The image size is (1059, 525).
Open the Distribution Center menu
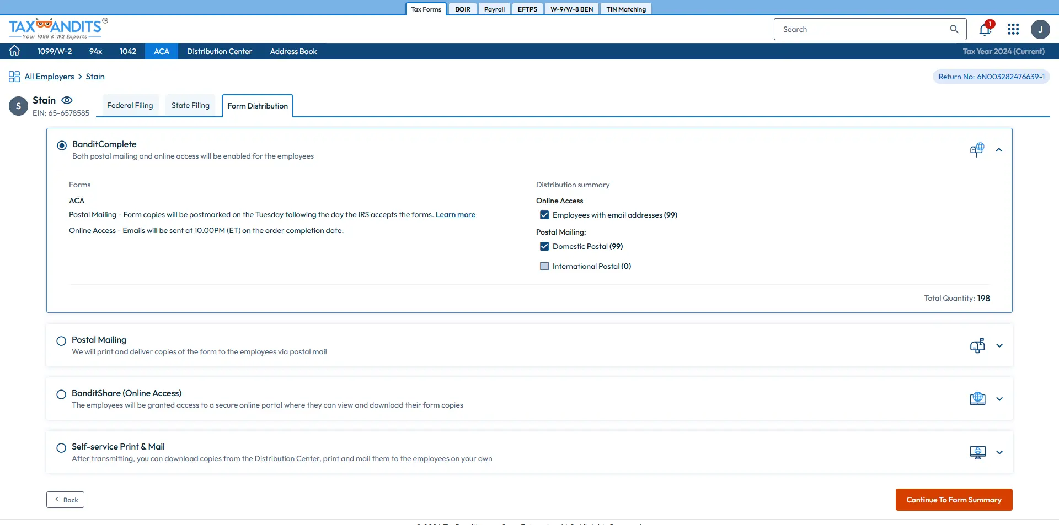coord(220,51)
